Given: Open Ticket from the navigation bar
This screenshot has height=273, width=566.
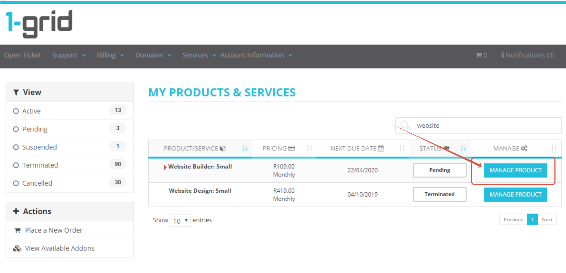Looking at the screenshot, I should 23,55.
